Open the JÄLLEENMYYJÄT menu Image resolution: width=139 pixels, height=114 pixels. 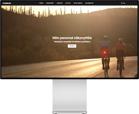tap(89, 3)
